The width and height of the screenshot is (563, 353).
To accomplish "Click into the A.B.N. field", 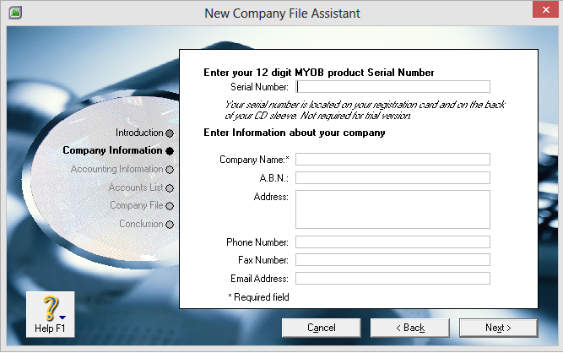I will [x=392, y=177].
